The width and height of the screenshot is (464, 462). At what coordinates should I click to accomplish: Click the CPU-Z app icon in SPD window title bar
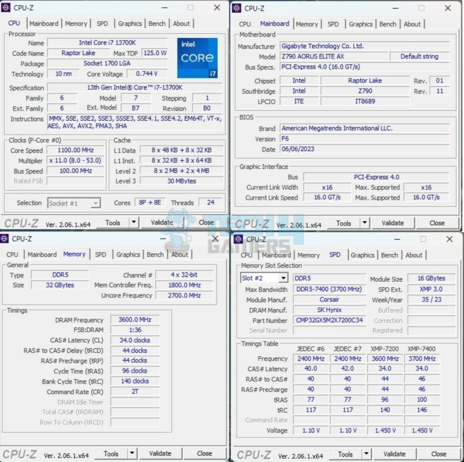(x=238, y=239)
